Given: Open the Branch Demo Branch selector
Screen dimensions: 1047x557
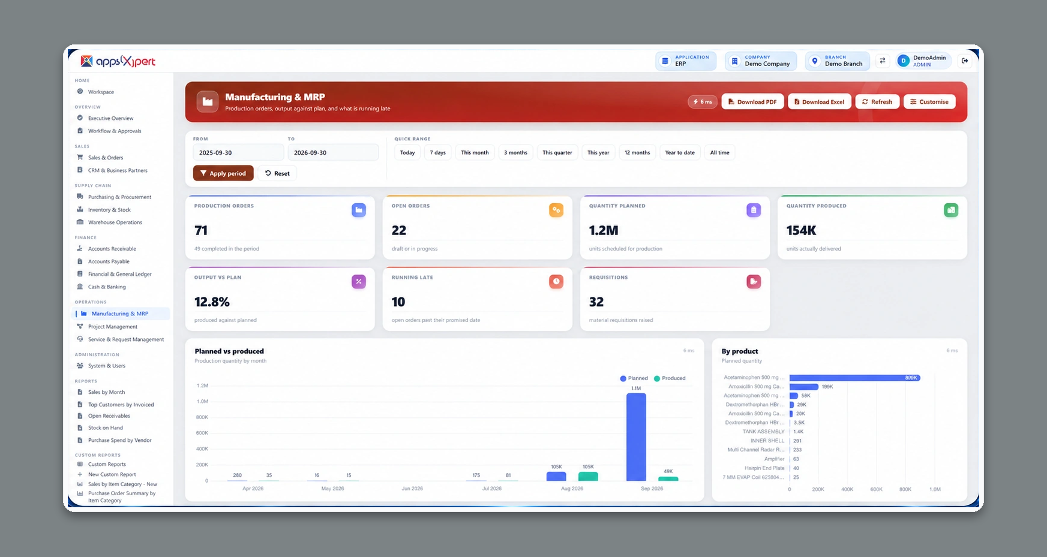Looking at the screenshot, I should point(838,61).
